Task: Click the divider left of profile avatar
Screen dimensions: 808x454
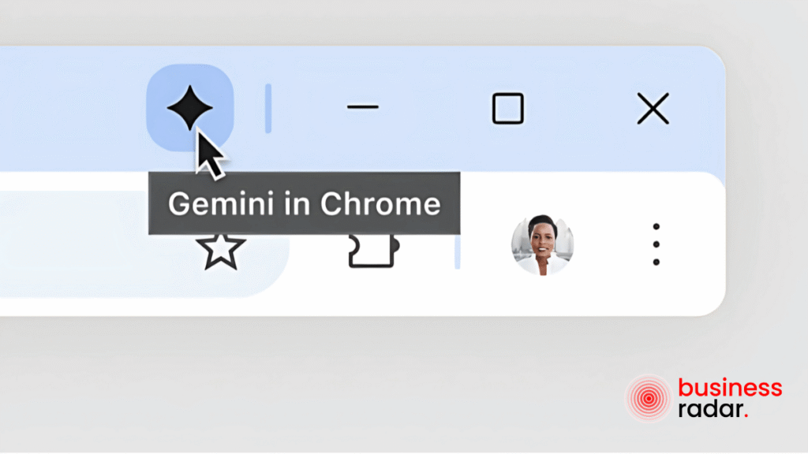Action: pos(457,251)
